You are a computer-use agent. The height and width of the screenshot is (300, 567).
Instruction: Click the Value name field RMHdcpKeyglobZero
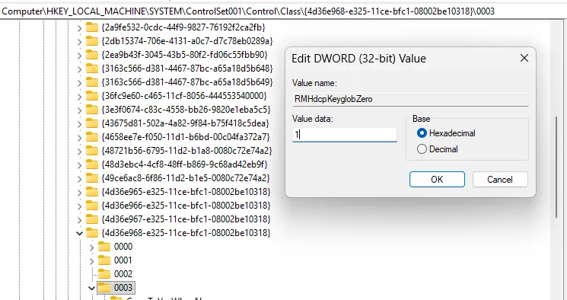[410, 99]
